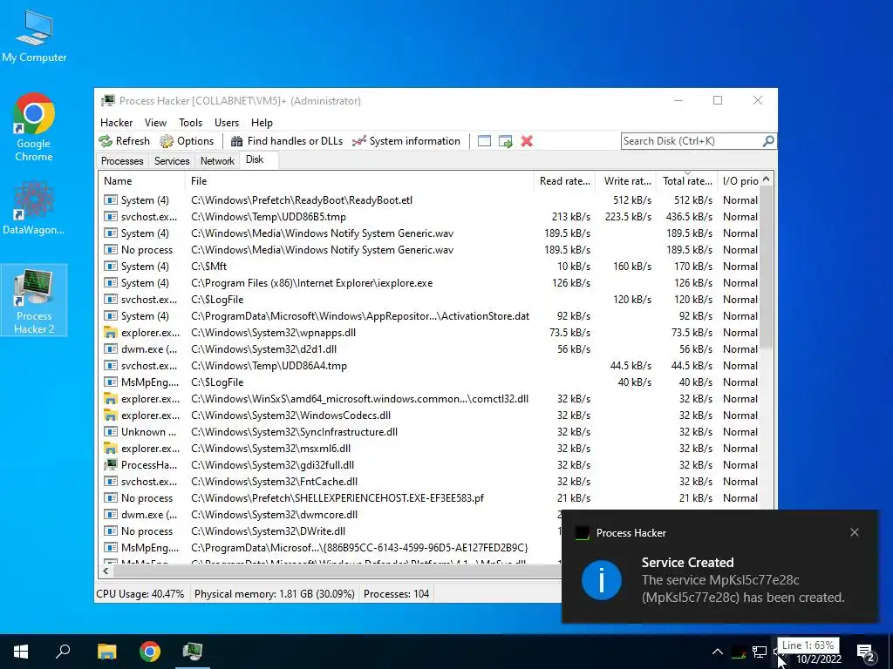Select the DWrite.dll row
This screenshot has width=893, height=669.
pos(331,530)
